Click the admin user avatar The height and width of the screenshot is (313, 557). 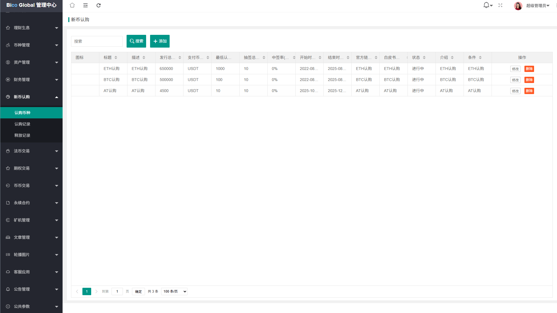[518, 6]
